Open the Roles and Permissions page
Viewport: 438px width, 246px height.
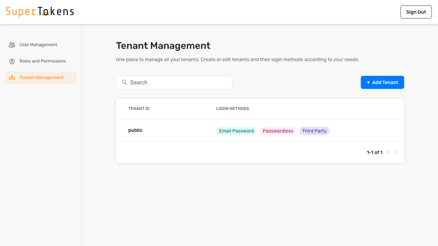[42, 61]
